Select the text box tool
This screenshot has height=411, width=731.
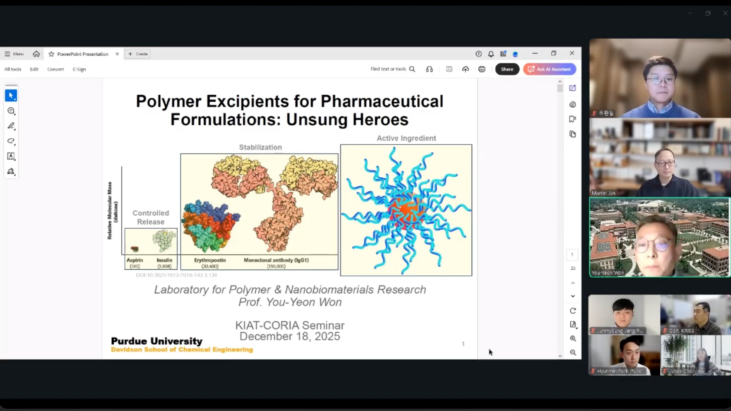point(11,156)
